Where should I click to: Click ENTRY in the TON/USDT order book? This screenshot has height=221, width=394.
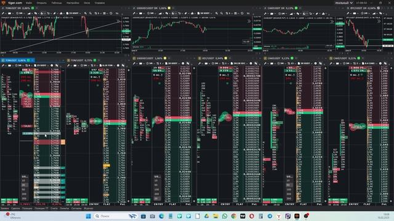(x=94, y=204)
